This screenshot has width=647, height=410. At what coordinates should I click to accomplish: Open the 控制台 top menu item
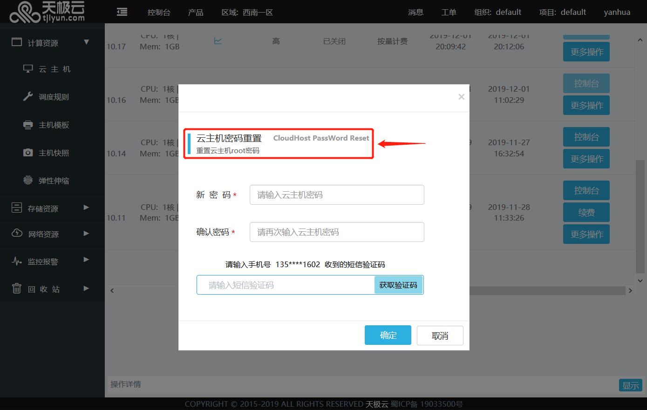[159, 13]
